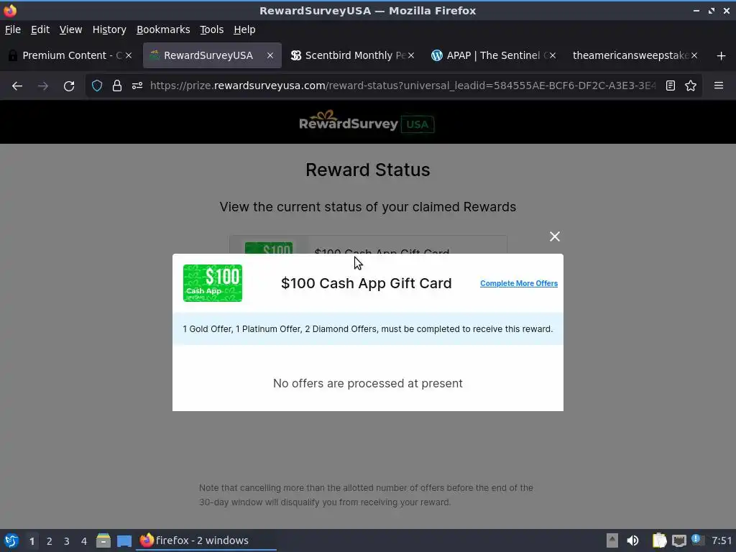Image resolution: width=736 pixels, height=552 pixels.
Task: Switch to workspace 2
Action: (50, 541)
